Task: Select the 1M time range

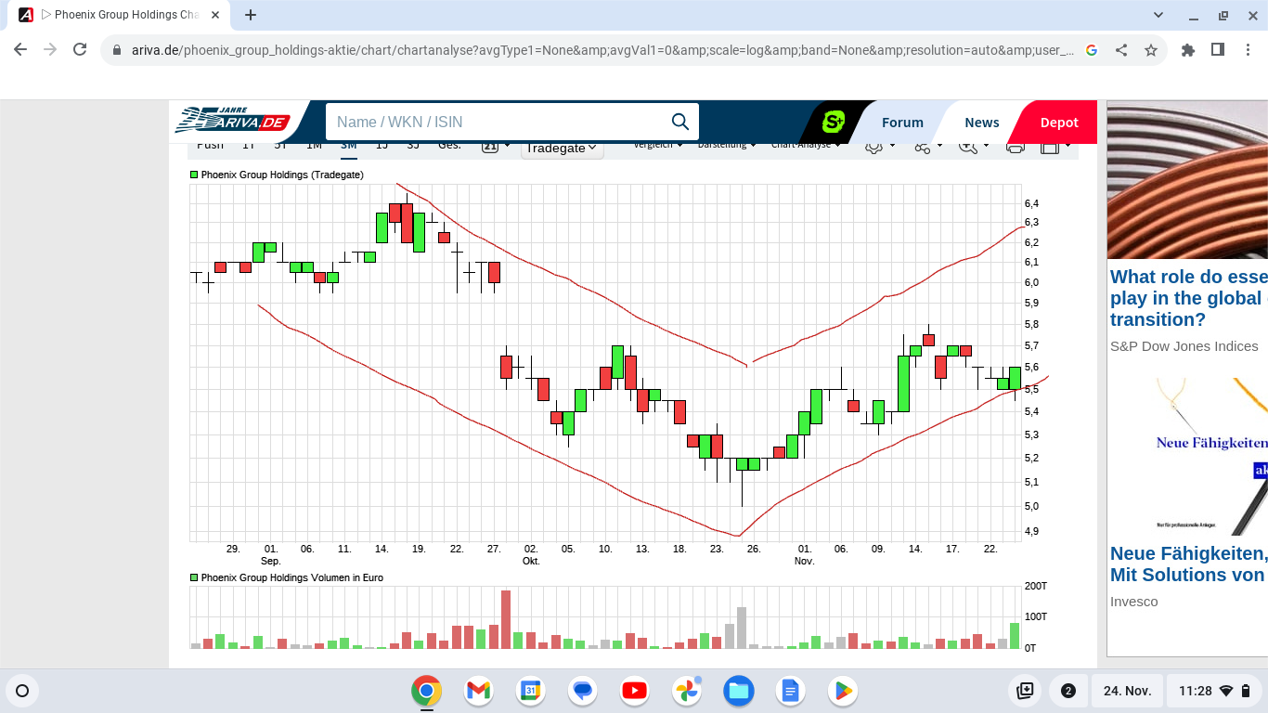Action: click(314, 146)
